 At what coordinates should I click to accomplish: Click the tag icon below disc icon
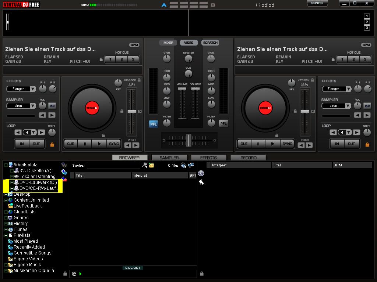tap(201, 182)
